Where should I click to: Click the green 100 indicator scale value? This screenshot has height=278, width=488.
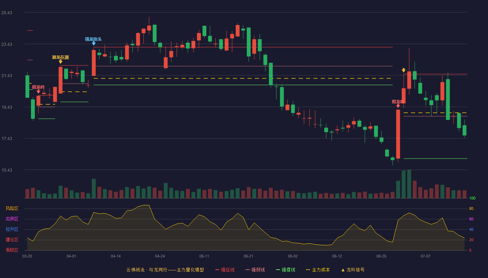click(x=472, y=198)
